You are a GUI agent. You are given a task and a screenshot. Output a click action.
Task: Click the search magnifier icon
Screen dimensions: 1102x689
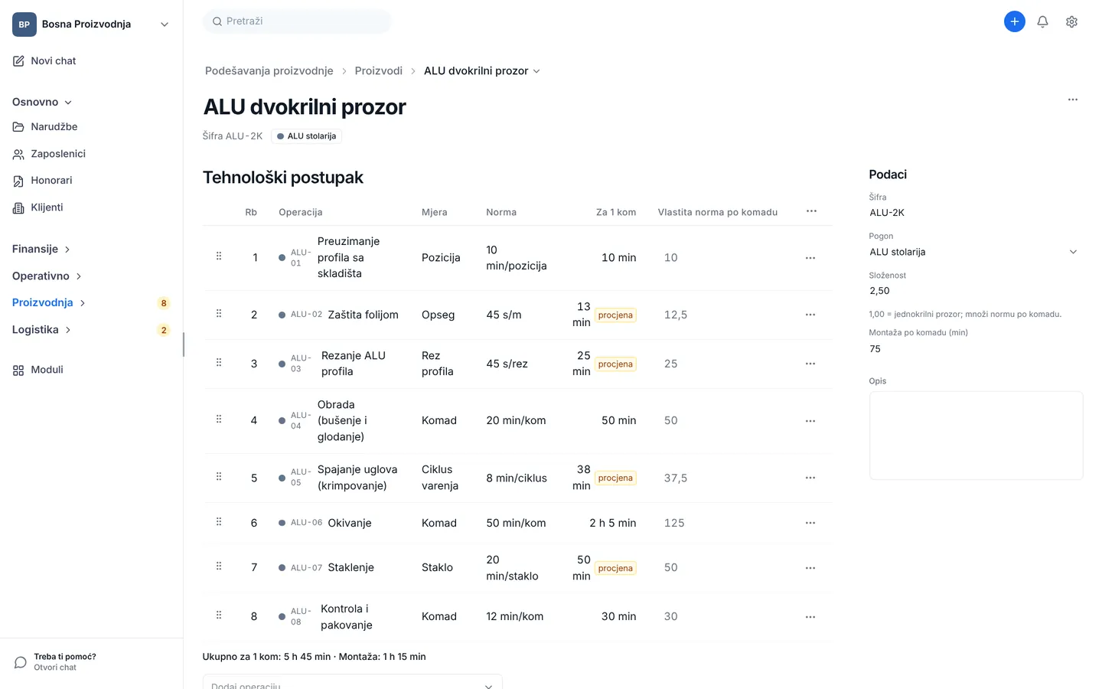pyautogui.click(x=217, y=21)
